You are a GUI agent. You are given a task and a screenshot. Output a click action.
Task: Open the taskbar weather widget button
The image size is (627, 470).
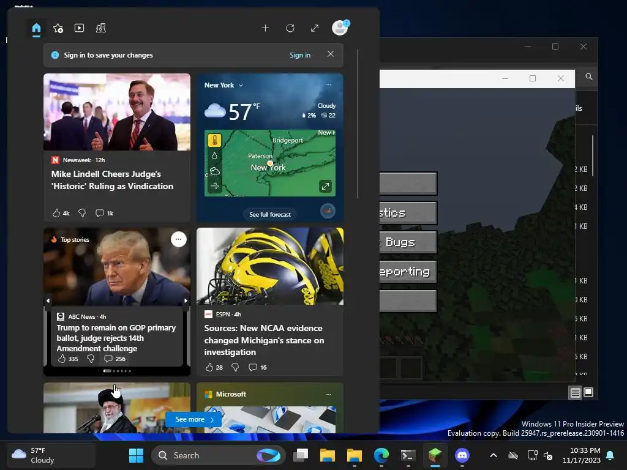[51, 455]
